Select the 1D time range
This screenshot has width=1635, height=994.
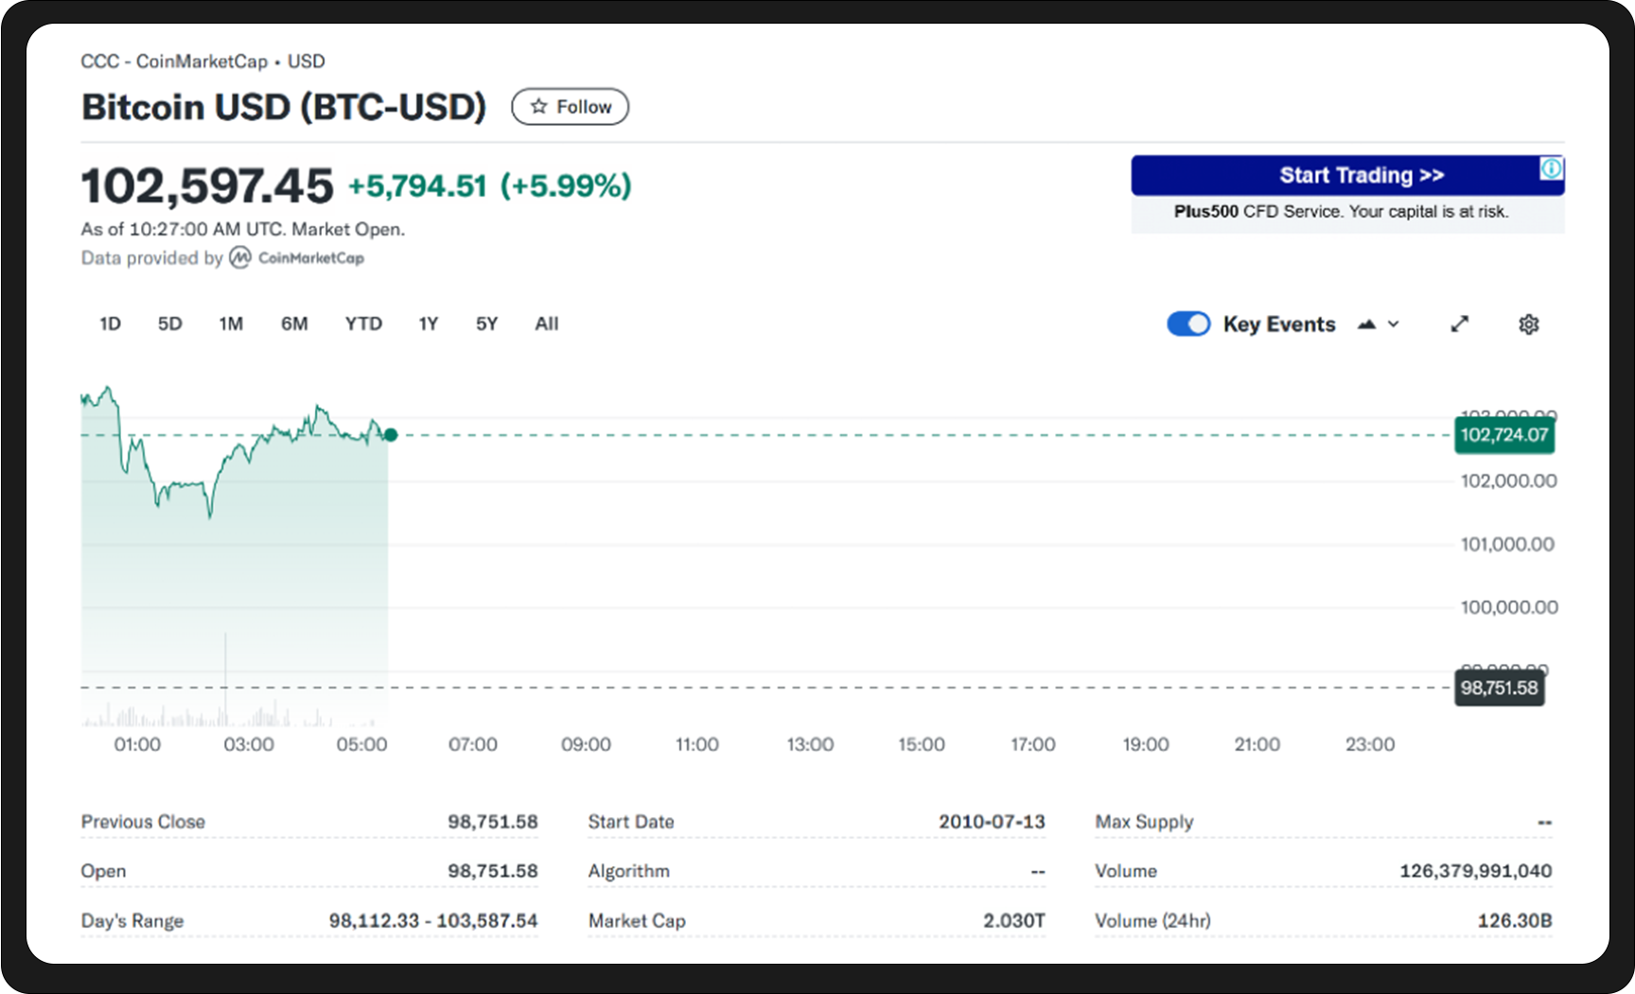click(110, 324)
